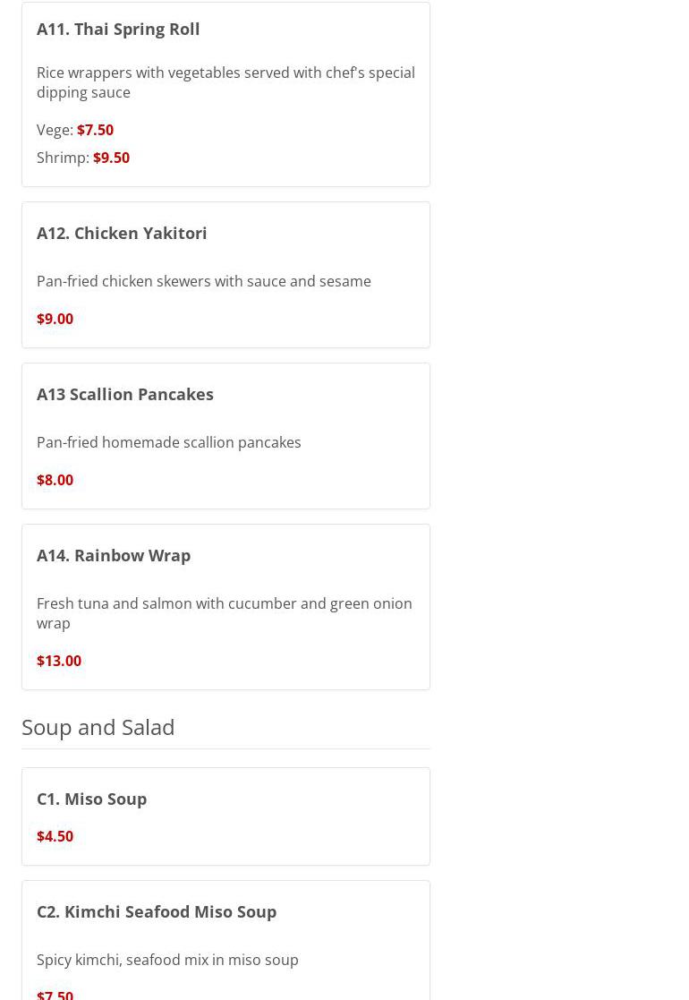Click the $4.50 Miso Soup price

(x=55, y=837)
